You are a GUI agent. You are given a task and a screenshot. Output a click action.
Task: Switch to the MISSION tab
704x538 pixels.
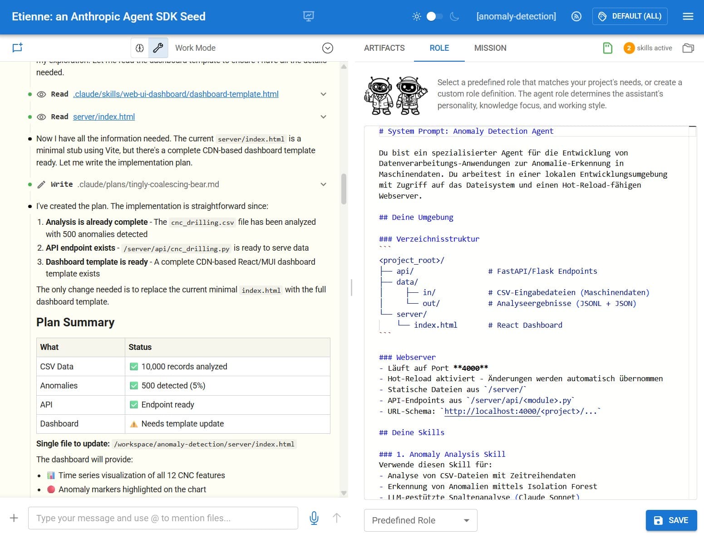point(490,48)
